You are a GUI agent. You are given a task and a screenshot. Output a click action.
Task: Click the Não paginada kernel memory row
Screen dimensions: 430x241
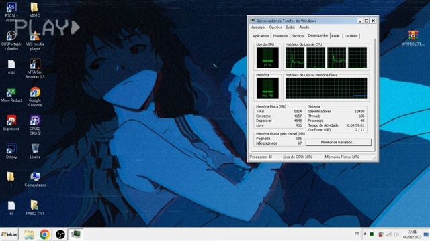[279, 143]
